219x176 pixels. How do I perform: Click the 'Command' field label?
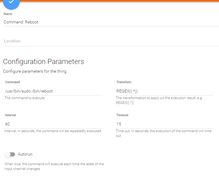click(x=12, y=82)
